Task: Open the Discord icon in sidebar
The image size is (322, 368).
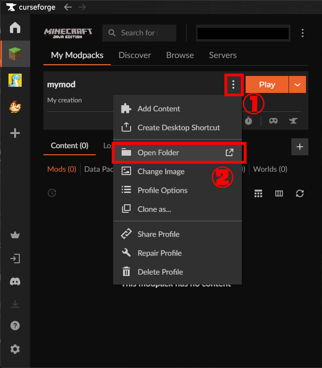Action: (x=15, y=281)
